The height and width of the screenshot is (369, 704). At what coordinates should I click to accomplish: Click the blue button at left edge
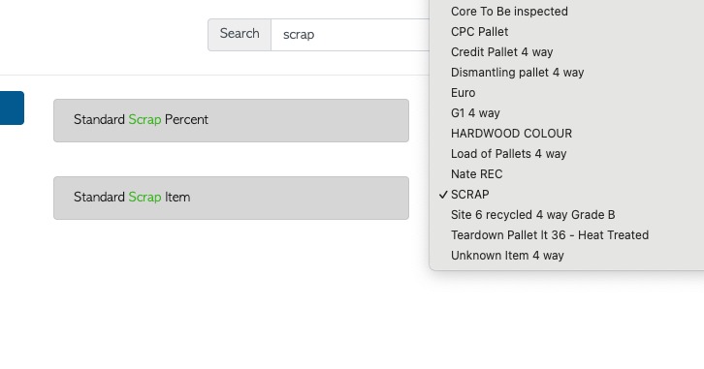click(x=12, y=108)
